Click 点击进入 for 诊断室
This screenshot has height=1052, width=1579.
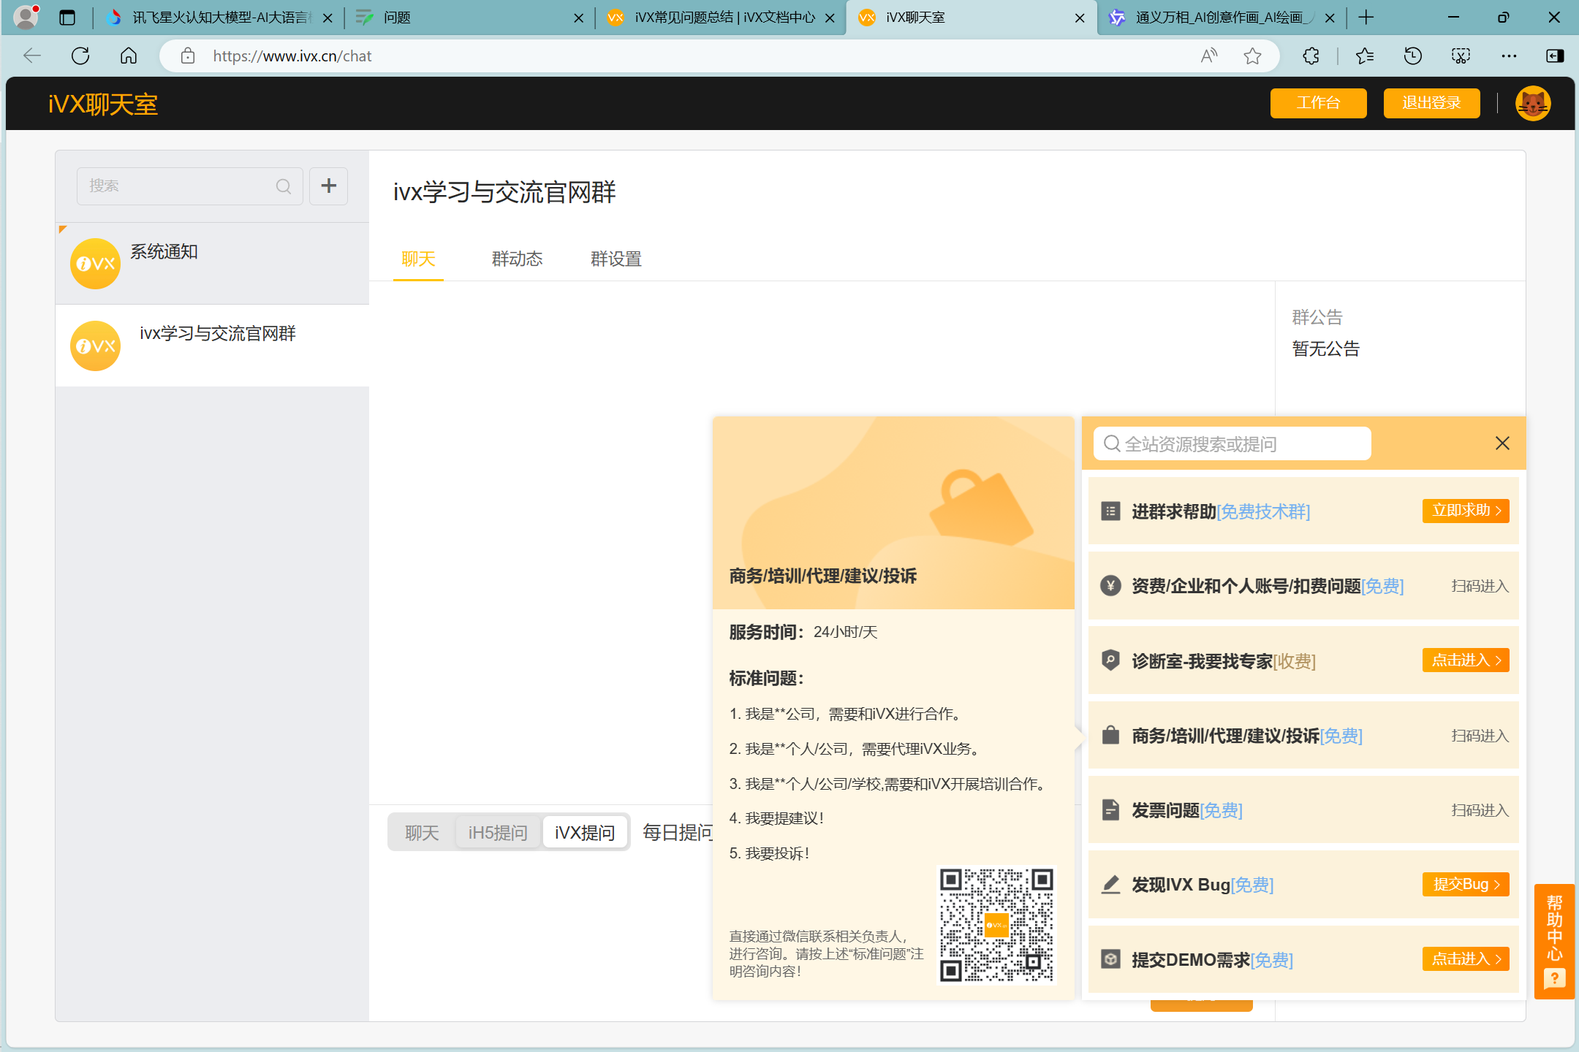(x=1466, y=660)
